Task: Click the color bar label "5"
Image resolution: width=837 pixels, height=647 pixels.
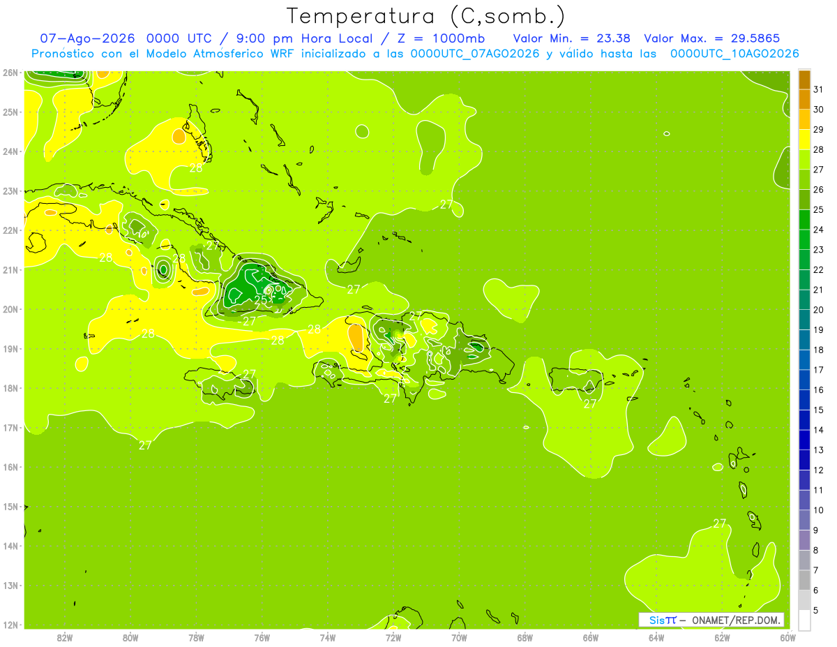Action: [816, 610]
